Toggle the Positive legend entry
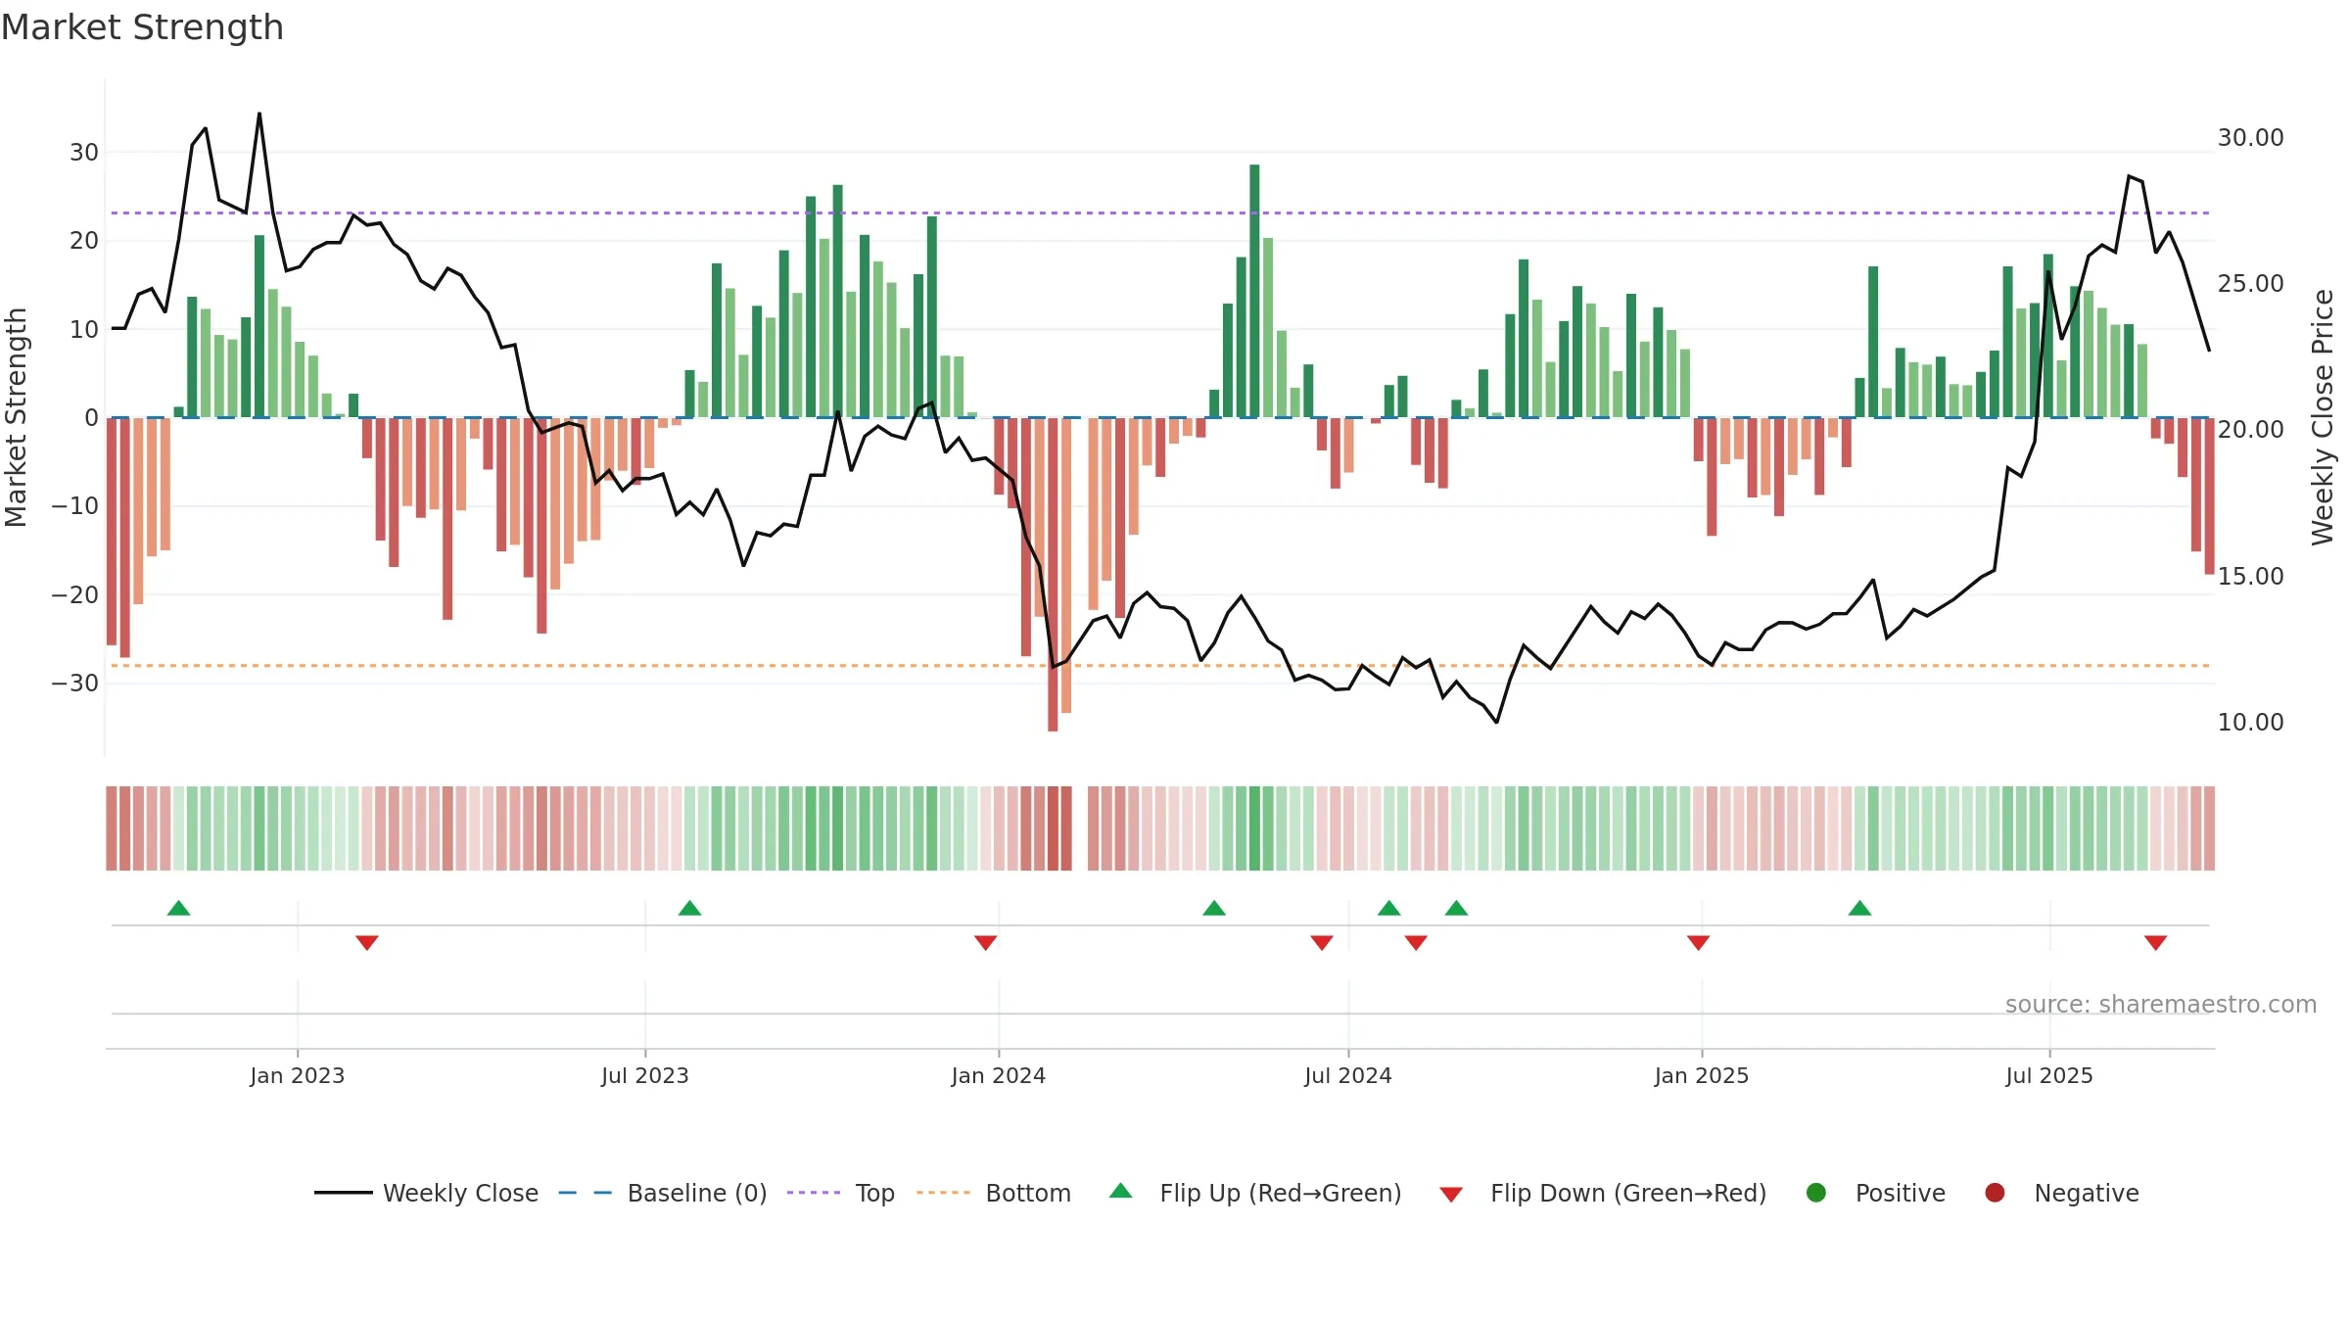2350x1322 pixels. coord(1875,1193)
